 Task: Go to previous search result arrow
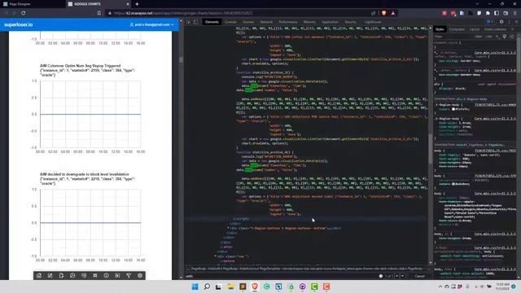coord(396,276)
